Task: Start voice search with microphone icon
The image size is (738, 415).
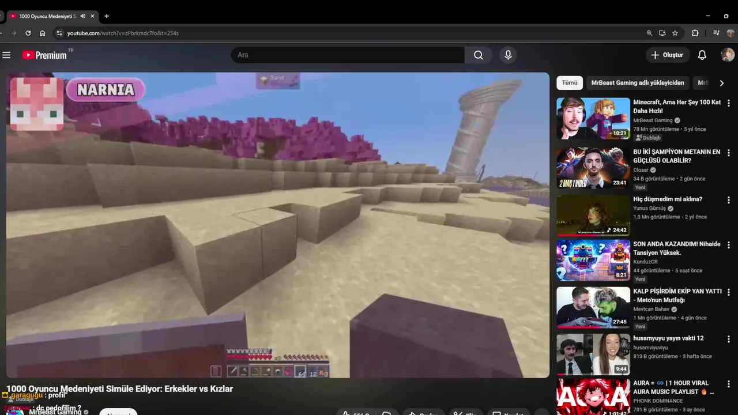Action: [508, 55]
